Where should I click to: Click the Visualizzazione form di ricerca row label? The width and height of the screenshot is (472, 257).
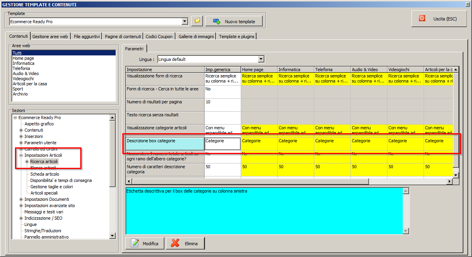click(165, 79)
